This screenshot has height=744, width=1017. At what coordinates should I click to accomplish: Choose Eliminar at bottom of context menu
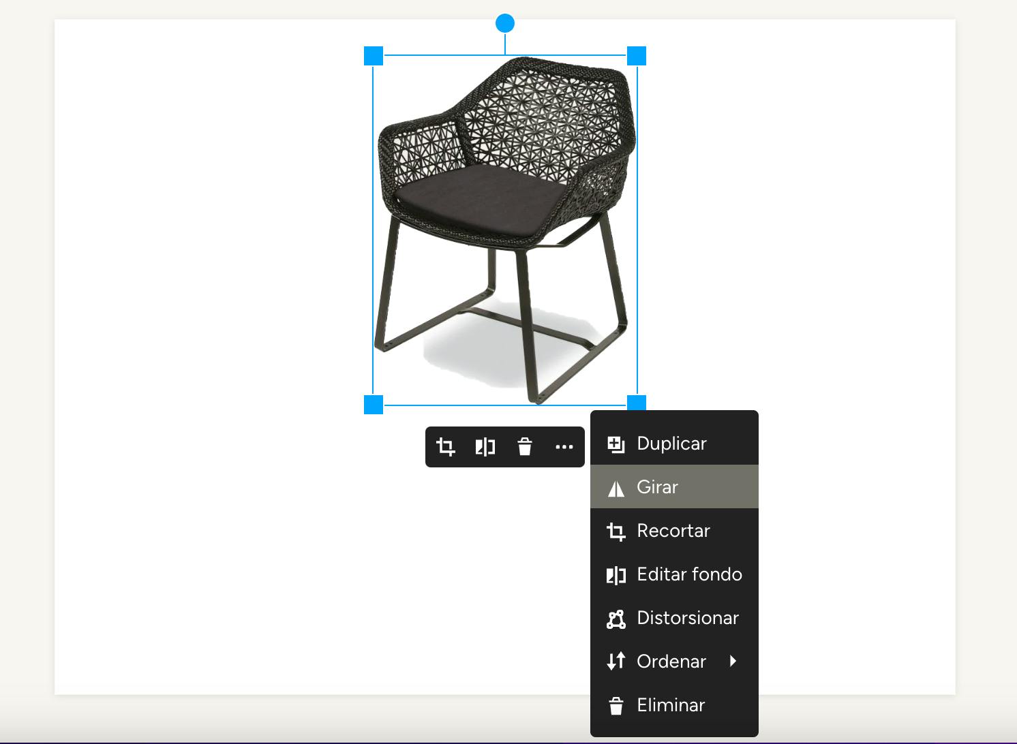point(671,705)
